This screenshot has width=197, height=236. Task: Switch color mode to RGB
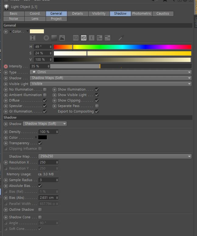(76, 38)
